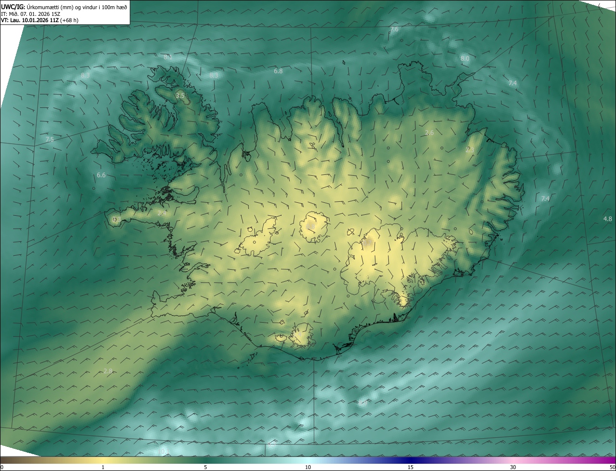This screenshot has width=616, height=471.
Task: Click the 3.5 value label in the Westfjords
Action: coord(180,96)
